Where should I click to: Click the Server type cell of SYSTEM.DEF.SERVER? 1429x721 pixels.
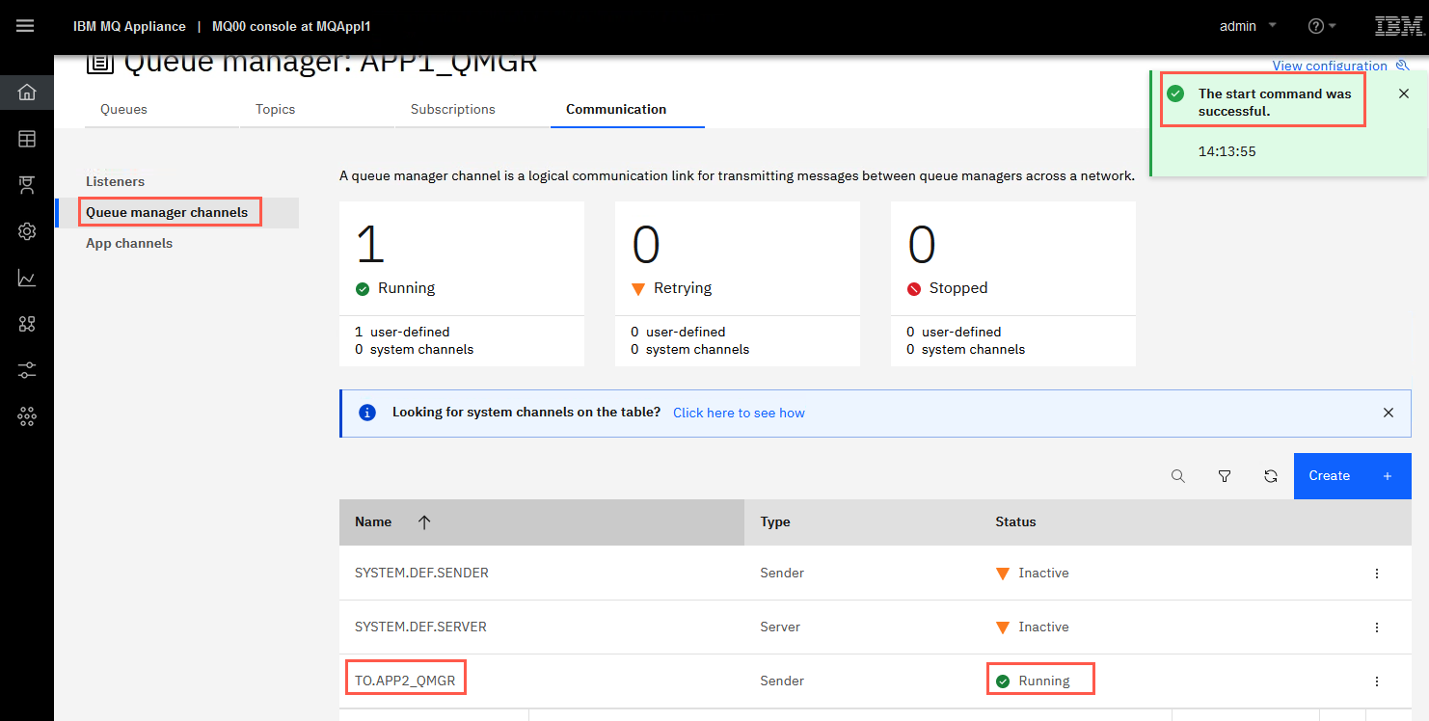[780, 627]
